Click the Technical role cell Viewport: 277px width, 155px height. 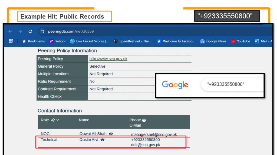click(49, 140)
